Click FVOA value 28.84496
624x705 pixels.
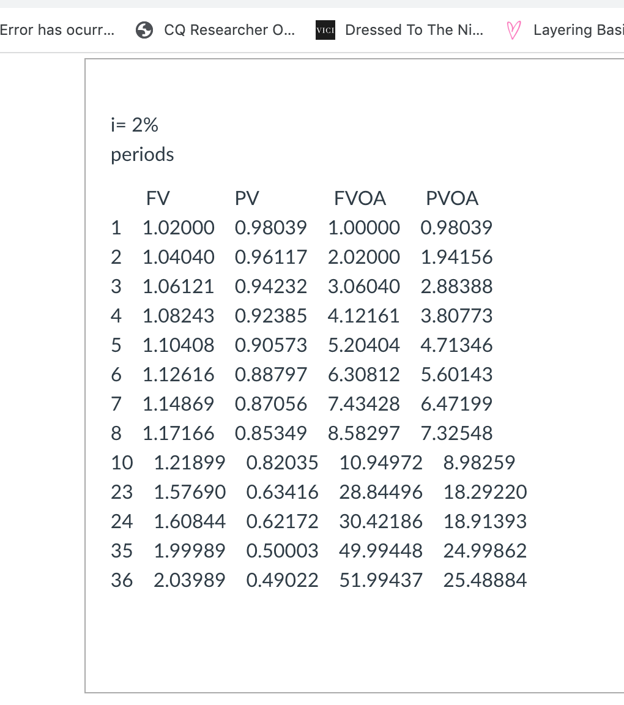[x=381, y=492]
